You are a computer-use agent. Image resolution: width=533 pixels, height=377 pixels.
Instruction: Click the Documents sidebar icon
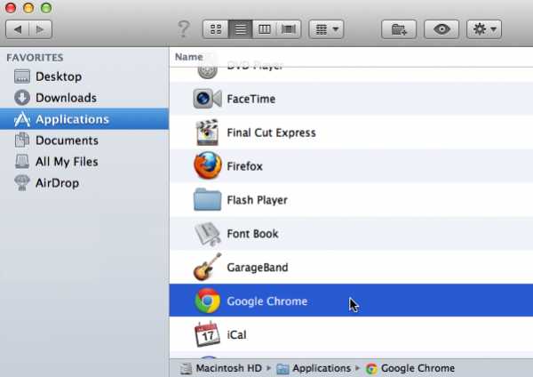click(x=22, y=140)
